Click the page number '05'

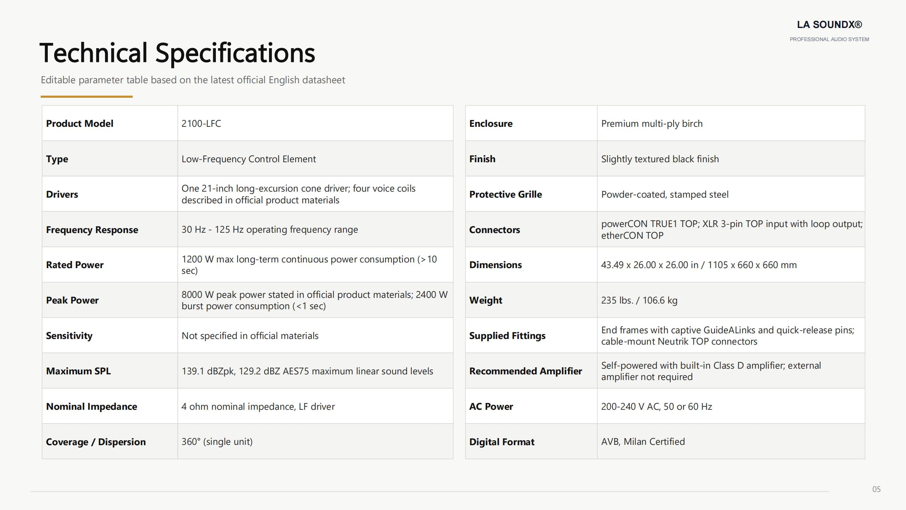[876, 489]
